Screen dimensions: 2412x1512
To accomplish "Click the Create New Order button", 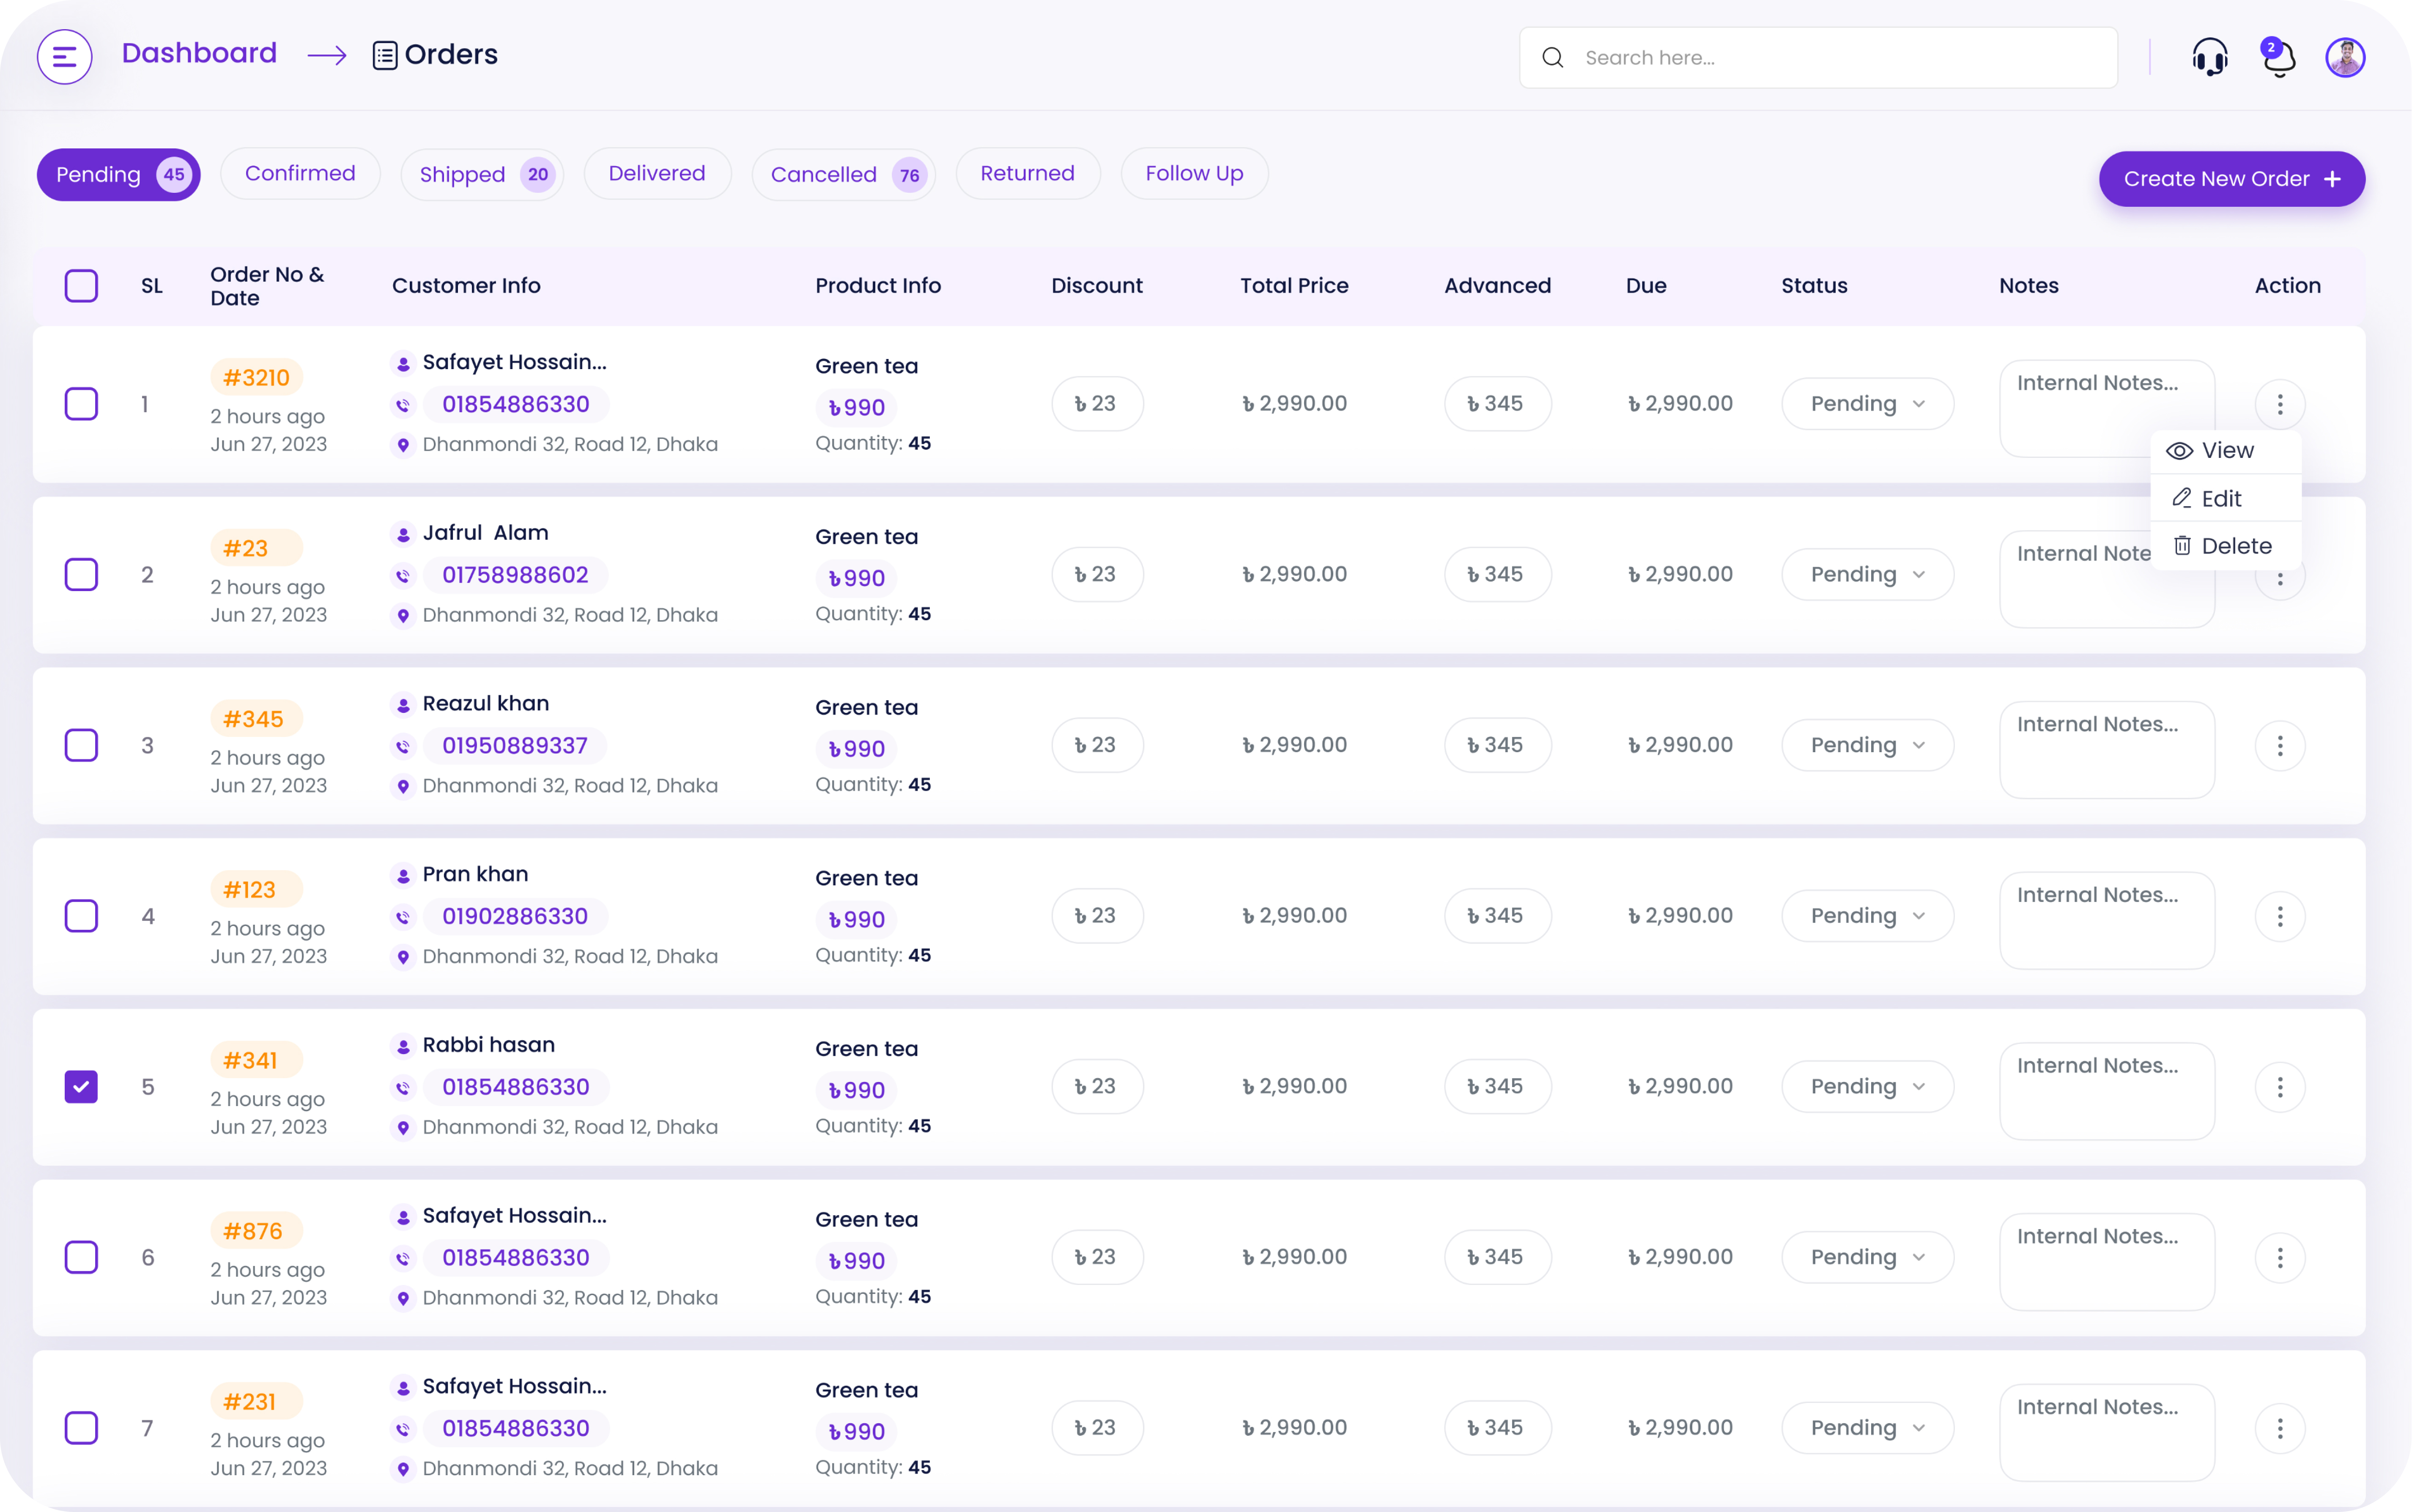I will 2231,179.
